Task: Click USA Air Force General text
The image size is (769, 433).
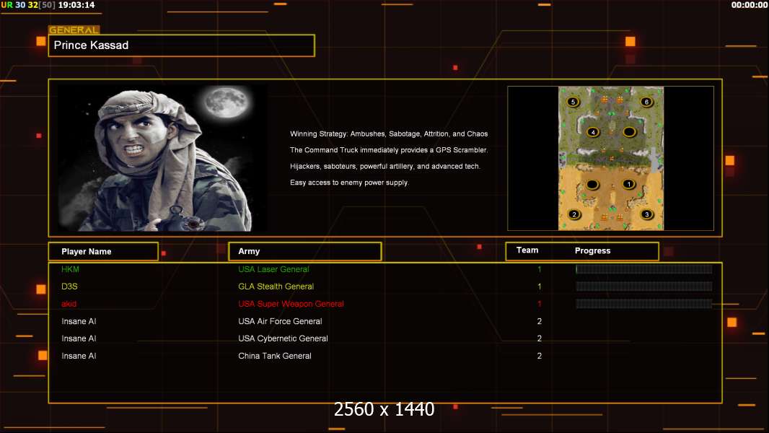Action: [280, 321]
